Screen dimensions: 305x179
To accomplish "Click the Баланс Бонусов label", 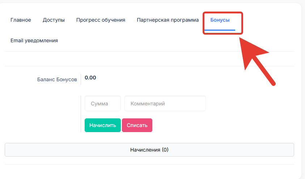I will point(57,79).
